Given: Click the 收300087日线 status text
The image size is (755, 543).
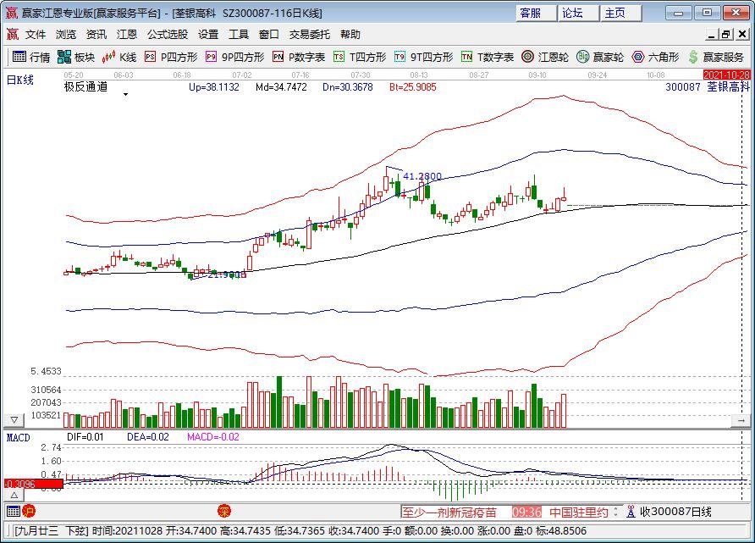Looking at the screenshot, I should point(675,512).
